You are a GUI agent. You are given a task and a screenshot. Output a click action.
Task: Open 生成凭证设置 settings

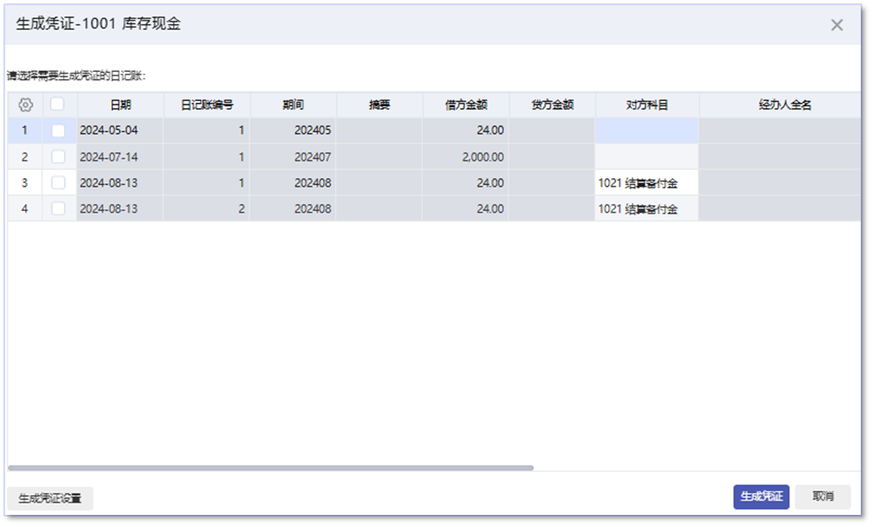click(50, 499)
